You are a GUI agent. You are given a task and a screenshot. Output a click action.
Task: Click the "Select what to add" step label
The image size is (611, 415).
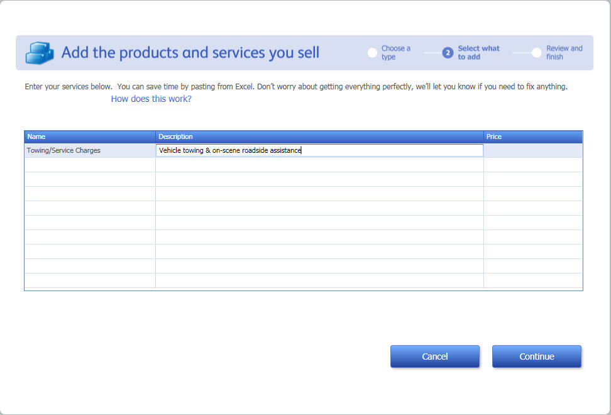point(478,53)
